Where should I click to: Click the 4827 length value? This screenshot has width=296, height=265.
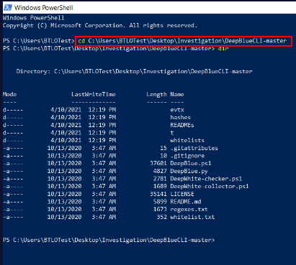160,171
